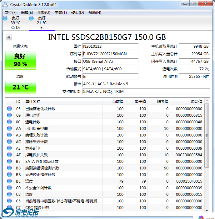The height and width of the screenshot is (219, 215).
Task: Click the serial number field PHDV721200F2150MGN
Action: coord(110,54)
